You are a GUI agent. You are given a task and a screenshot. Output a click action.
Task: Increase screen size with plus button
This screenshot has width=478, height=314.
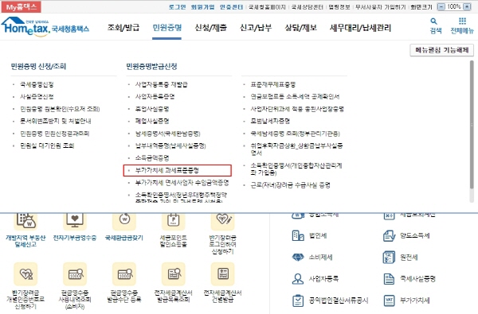point(468,6)
